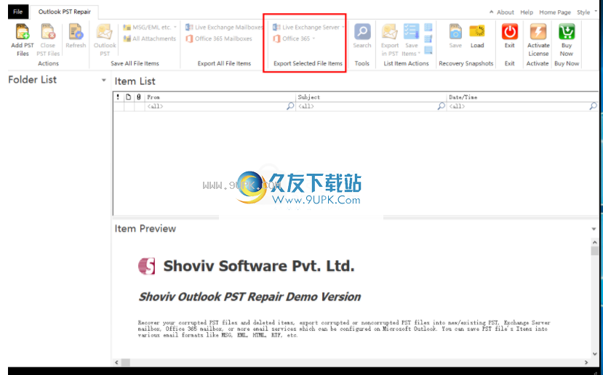Click magnifier icon in Date/Time filter

[593, 106]
